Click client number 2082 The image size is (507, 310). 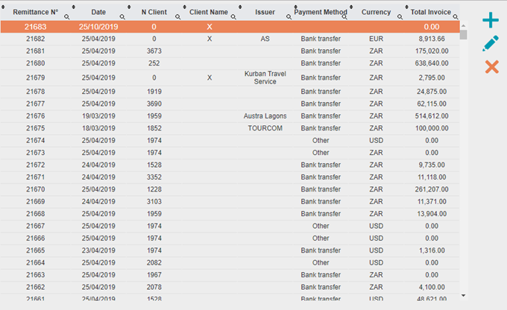154,263
